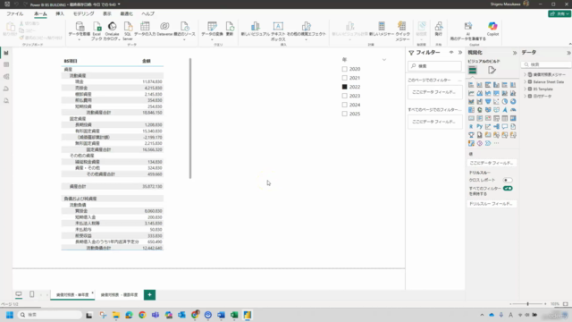Viewport: 572px width, 322px height.
Task: Check the 2025 year slicer box
Action: point(344,114)
